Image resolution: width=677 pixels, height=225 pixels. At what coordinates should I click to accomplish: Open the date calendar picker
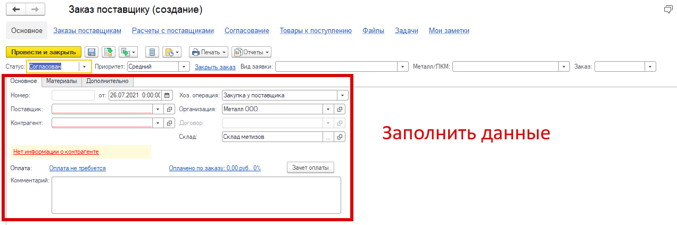tap(167, 95)
